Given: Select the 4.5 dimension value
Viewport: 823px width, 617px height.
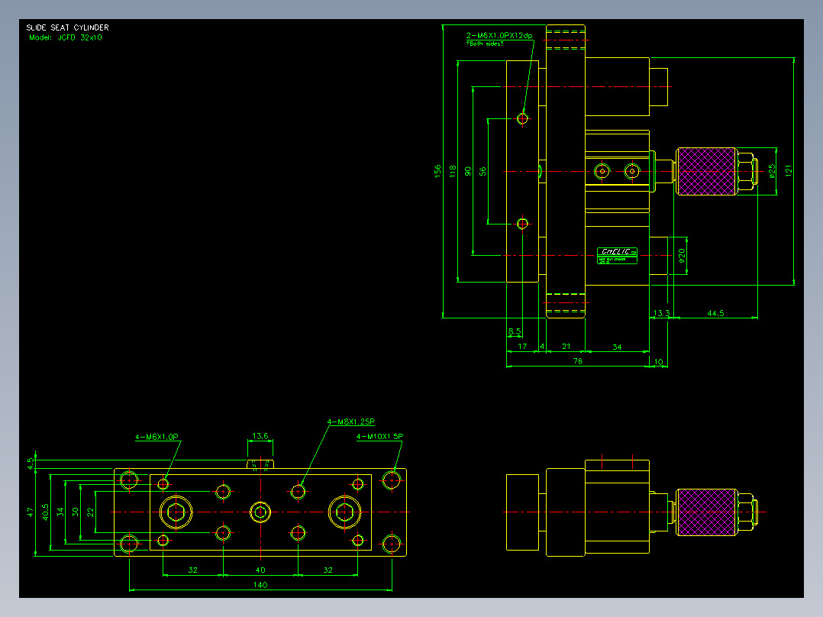Looking at the screenshot, I should [x=31, y=464].
